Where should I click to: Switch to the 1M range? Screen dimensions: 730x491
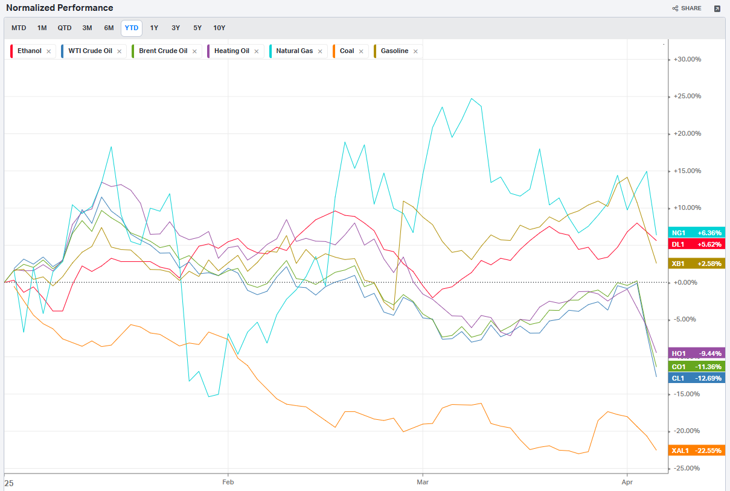click(42, 28)
